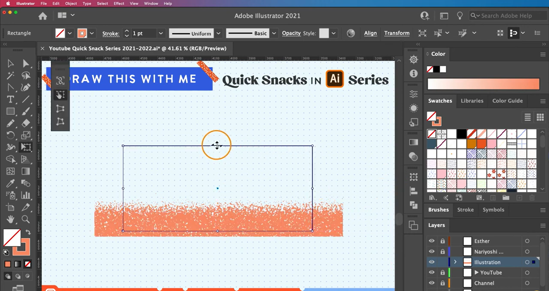The image size is (549, 291).
Task: Delete a swatch with the trash icon
Action: [532, 198]
